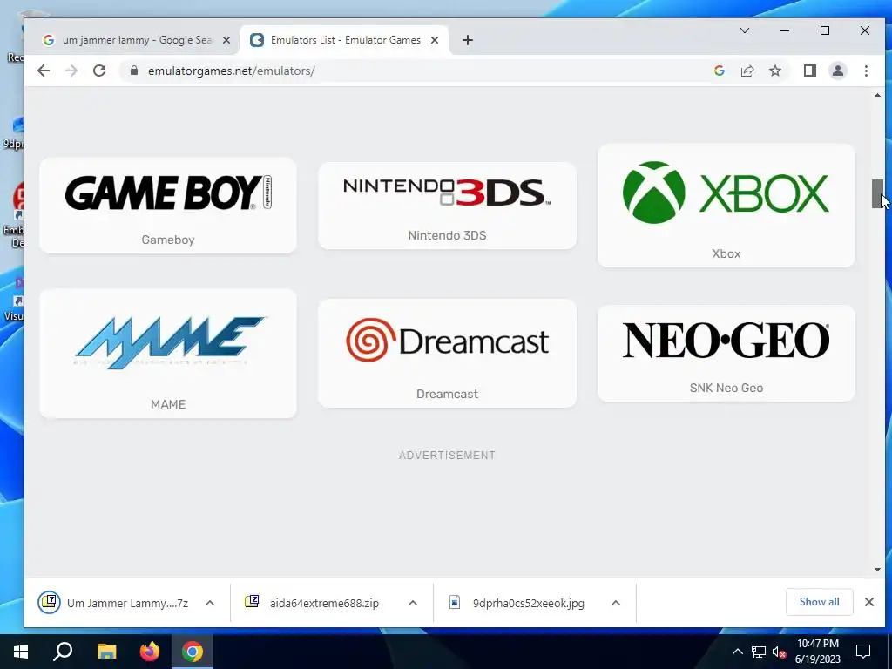The height and width of the screenshot is (669, 892).
Task: Show hidden system tray icons
Action: [x=737, y=652]
